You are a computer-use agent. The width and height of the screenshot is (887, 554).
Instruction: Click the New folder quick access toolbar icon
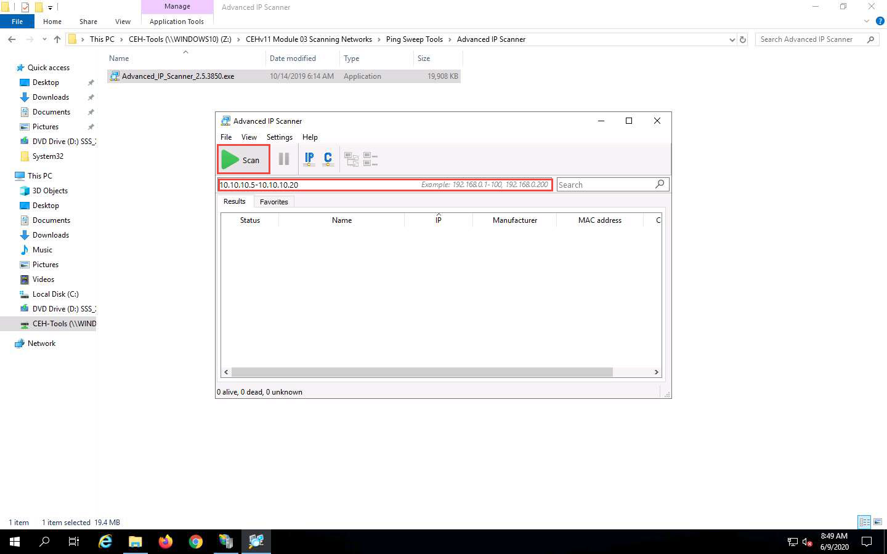39,7
